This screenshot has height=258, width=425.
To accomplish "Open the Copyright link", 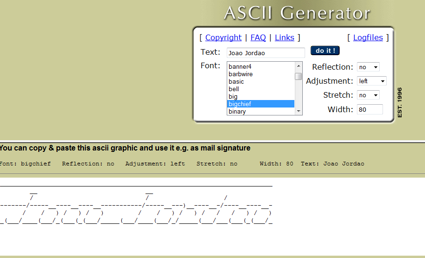I will [x=223, y=37].
